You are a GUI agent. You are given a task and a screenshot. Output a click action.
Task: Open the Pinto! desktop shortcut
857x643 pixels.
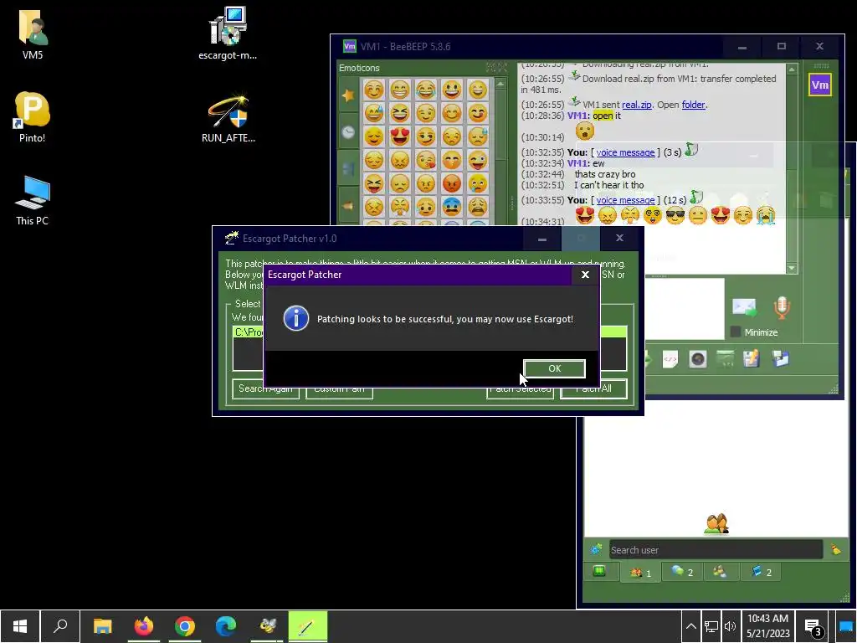[x=33, y=117]
